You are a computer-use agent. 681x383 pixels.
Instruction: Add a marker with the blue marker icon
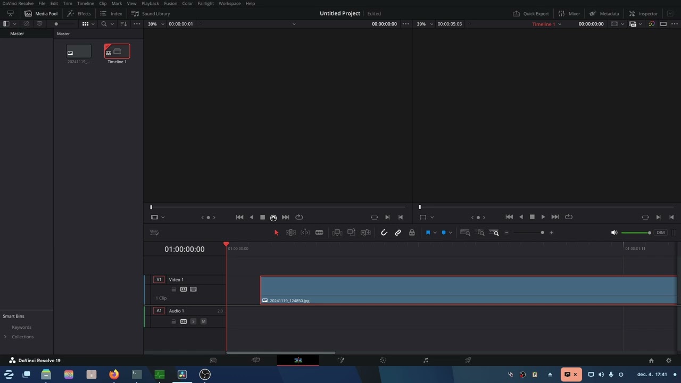tap(444, 232)
